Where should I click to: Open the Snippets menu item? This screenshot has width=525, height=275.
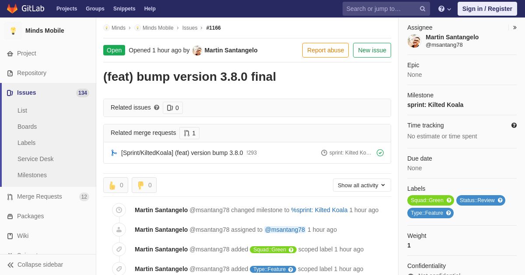pos(124,9)
